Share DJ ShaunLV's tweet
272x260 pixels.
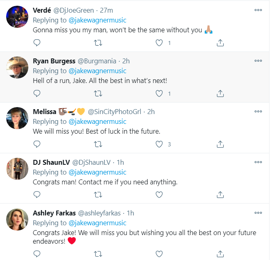(x=220, y=195)
